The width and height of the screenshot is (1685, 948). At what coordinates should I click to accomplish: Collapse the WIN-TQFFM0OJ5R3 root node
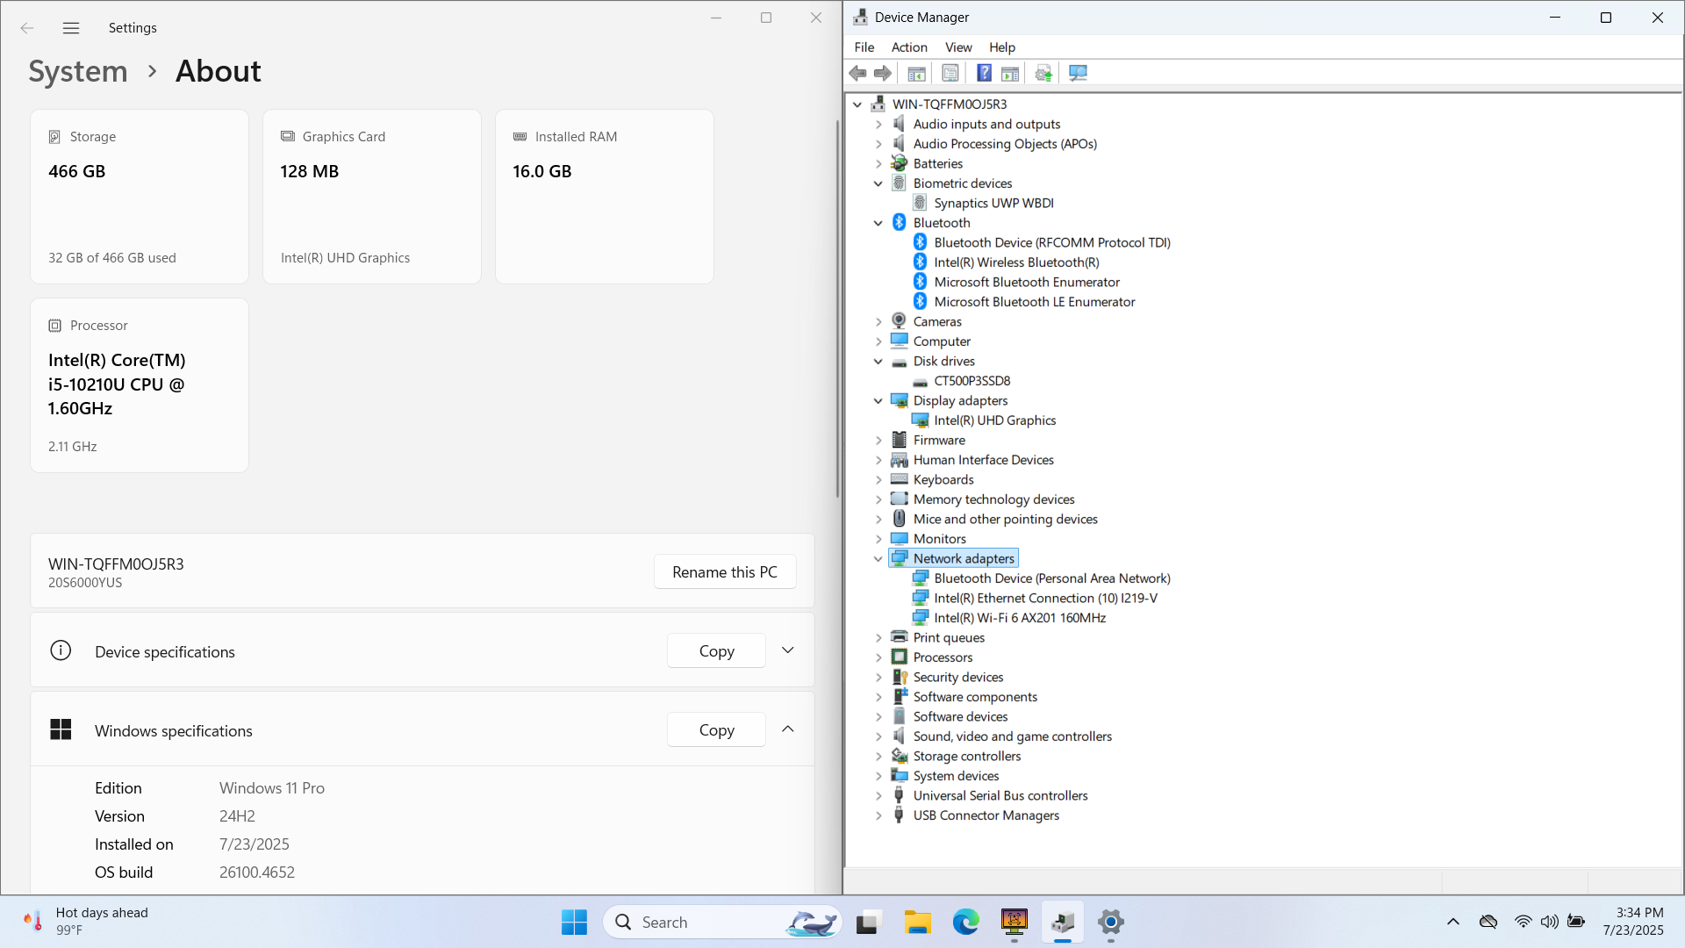[857, 104]
